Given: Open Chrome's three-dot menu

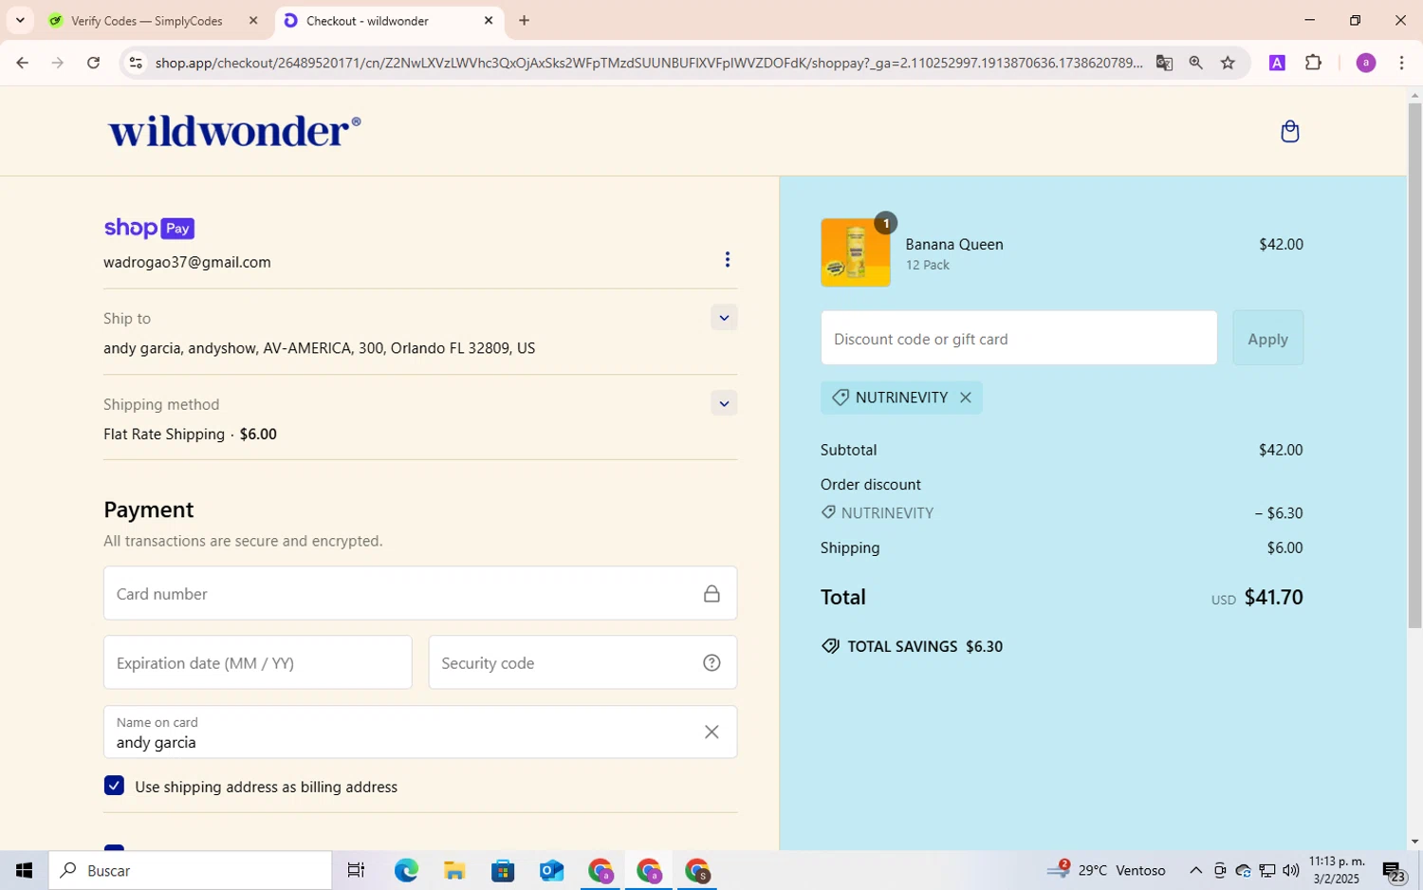Looking at the screenshot, I should (x=1401, y=63).
